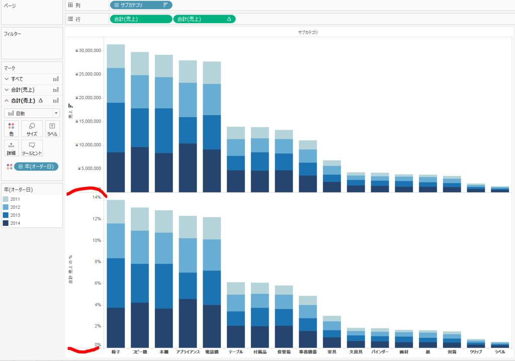Open the ツールヒント (tooltip) marks card button
Screen dimensions: 515x361
click(32, 148)
